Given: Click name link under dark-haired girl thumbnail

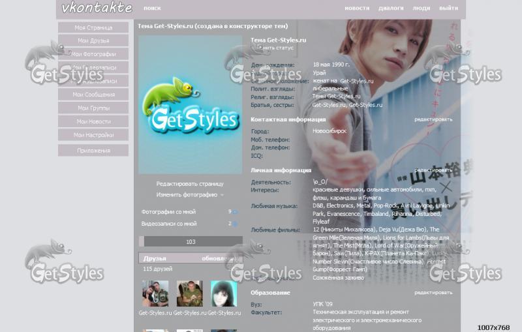Looking at the screenshot, I should pyautogui.click(x=224, y=312).
